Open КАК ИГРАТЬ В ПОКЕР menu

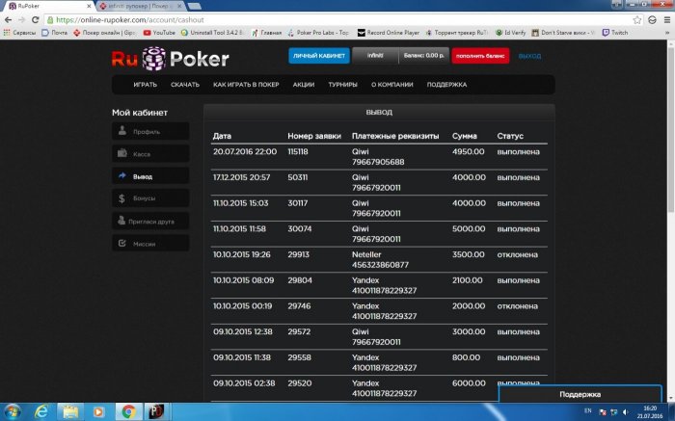click(x=246, y=85)
